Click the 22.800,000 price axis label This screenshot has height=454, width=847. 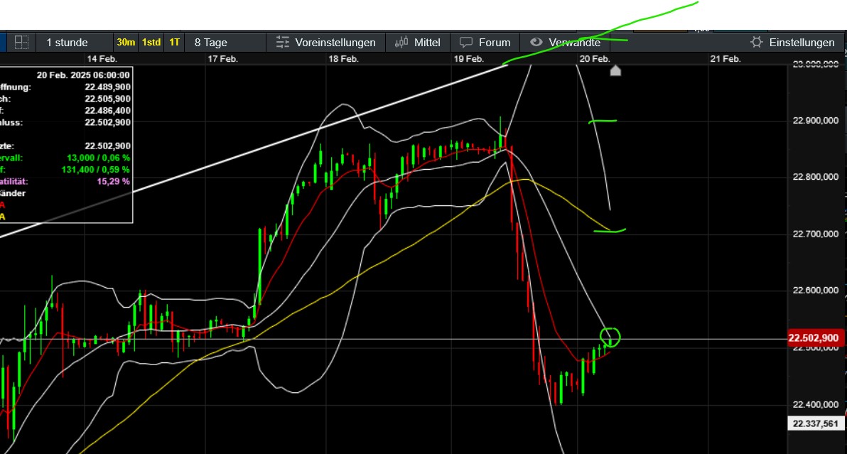pyautogui.click(x=816, y=176)
